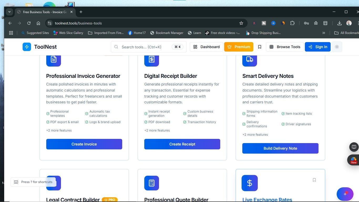Click the Build Delivery Note button
The width and height of the screenshot is (359, 202).
click(x=280, y=148)
